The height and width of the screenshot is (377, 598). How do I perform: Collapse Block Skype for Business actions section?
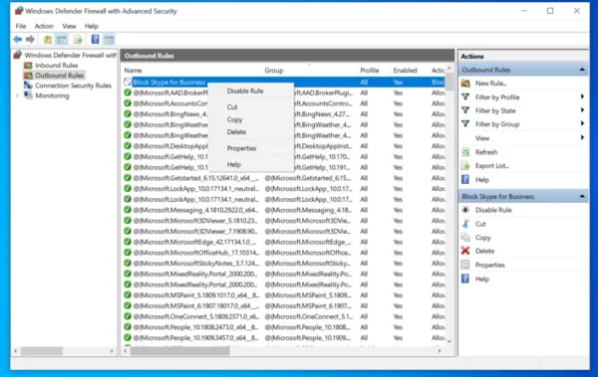click(x=582, y=197)
